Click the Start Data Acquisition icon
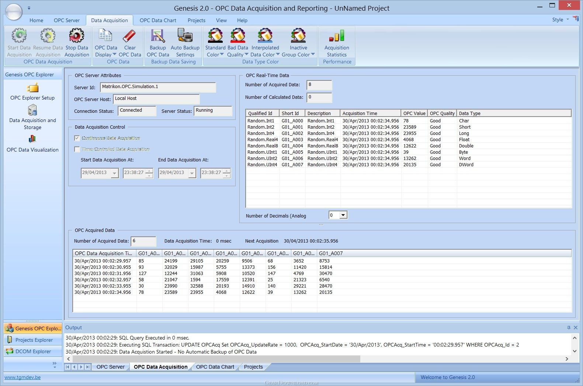The image size is (583, 386). click(x=19, y=36)
